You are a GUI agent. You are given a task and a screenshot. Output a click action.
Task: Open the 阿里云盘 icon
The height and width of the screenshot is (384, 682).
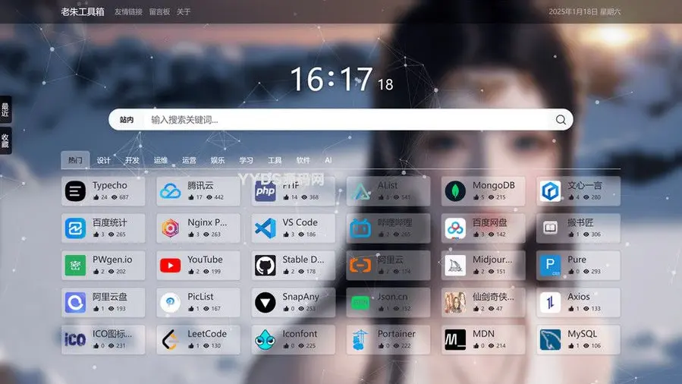tap(75, 303)
